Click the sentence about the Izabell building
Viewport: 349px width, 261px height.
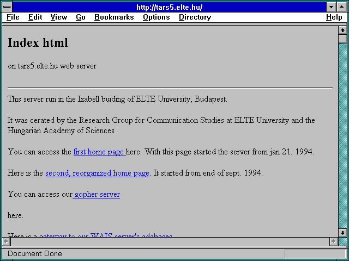tap(117, 99)
